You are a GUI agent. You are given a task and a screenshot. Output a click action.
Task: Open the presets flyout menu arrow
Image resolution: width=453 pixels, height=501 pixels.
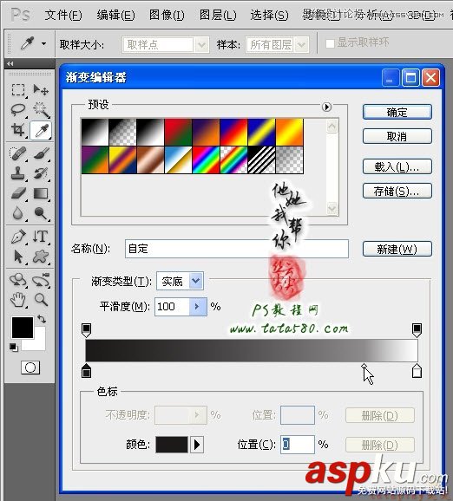(326, 107)
